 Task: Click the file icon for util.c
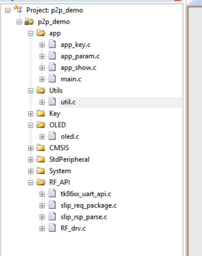click(x=52, y=101)
